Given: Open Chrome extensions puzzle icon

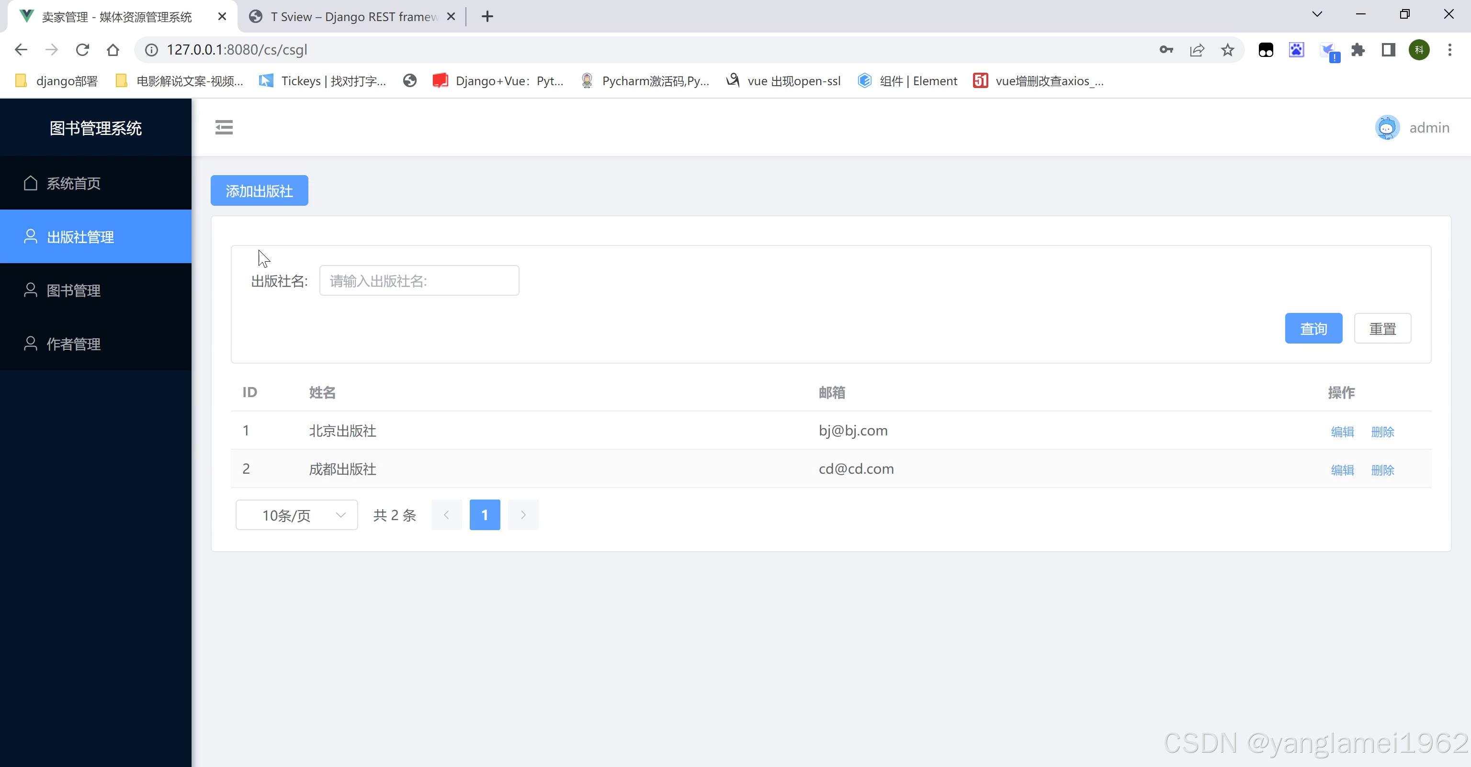Looking at the screenshot, I should click(x=1358, y=50).
